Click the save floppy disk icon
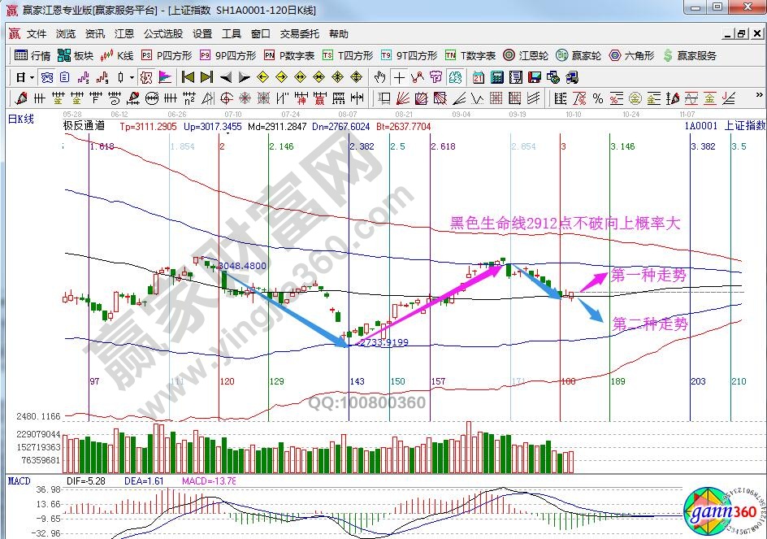 [x=535, y=77]
